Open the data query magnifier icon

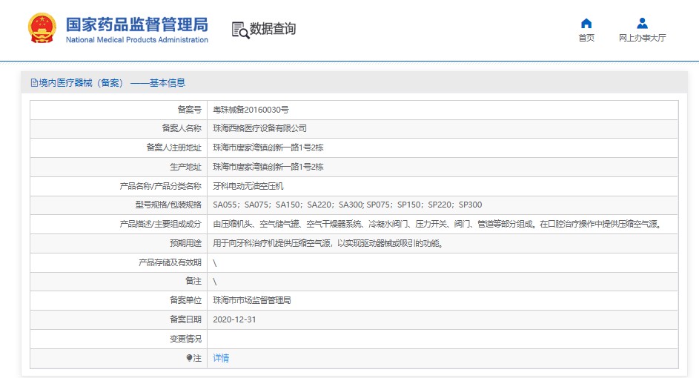[x=240, y=30]
